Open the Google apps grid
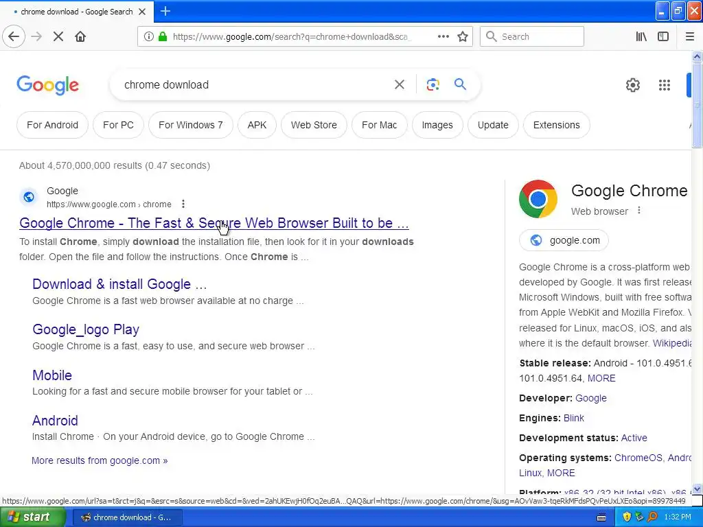 pos(665,84)
